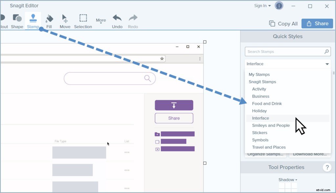
Task: Click the Organize Stamps link
Action: coord(265,154)
